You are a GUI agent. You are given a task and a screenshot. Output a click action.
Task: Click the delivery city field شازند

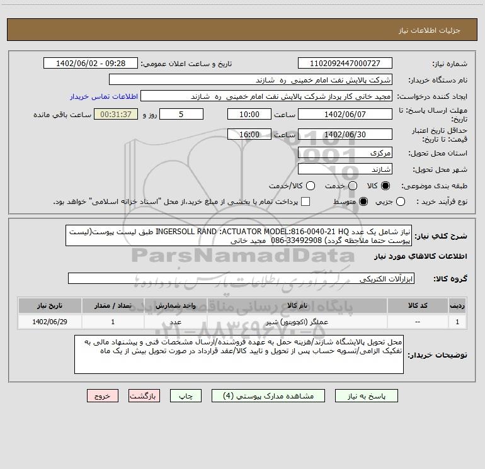point(345,169)
